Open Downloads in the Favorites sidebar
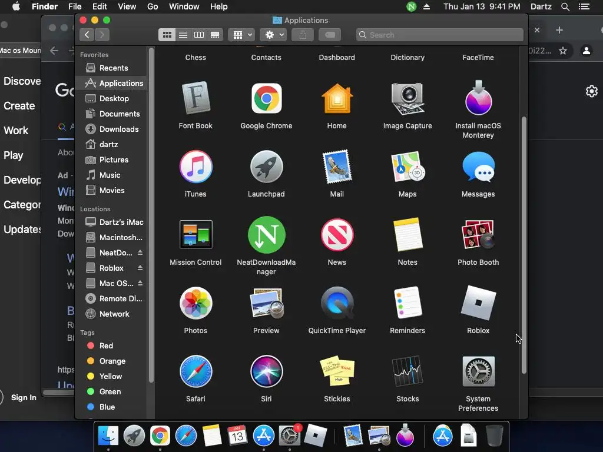 (112, 129)
